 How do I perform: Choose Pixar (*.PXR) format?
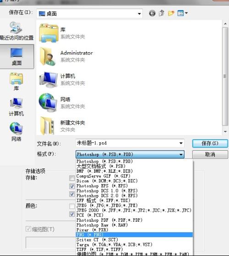click(x=134, y=230)
